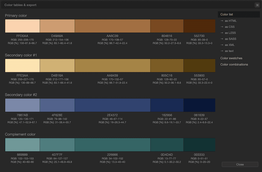Click the 226666 complement color swatch
262x172 pixels.
[x=113, y=145]
